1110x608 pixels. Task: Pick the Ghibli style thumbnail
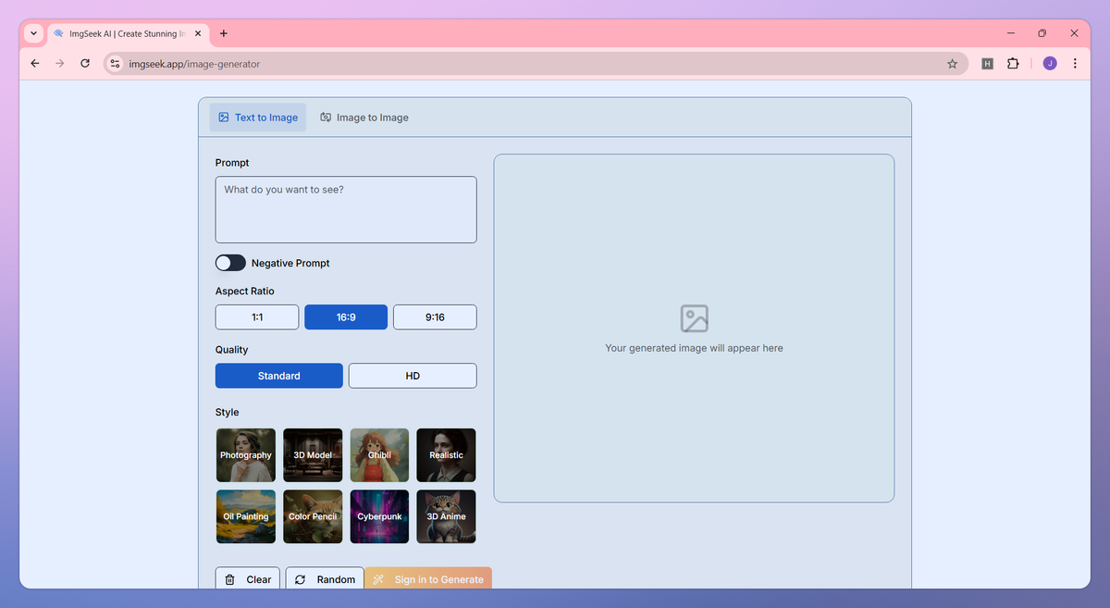click(379, 455)
